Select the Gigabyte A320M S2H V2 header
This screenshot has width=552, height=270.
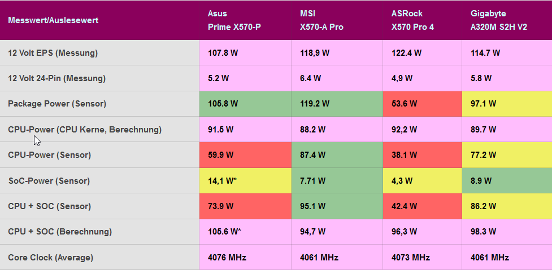(507, 20)
